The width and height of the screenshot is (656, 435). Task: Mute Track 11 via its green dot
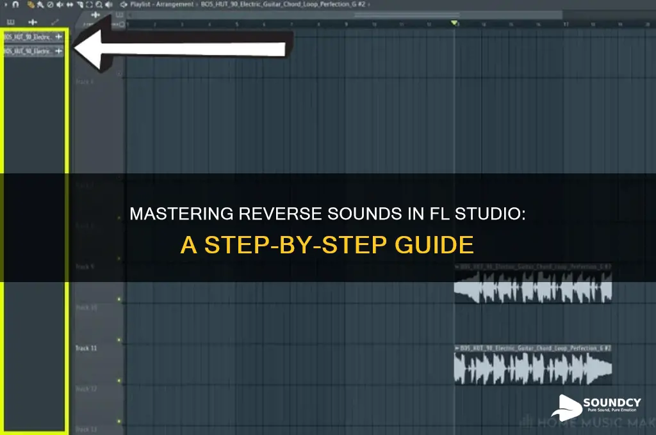click(119, 340)
